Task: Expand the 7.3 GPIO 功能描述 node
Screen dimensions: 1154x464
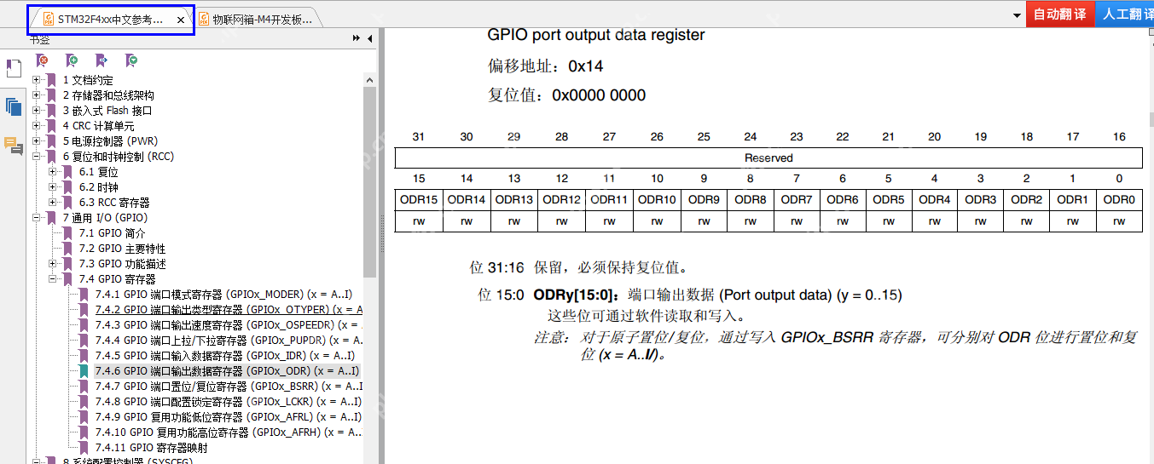Action: pyautogui.click(x=53, y=264)
